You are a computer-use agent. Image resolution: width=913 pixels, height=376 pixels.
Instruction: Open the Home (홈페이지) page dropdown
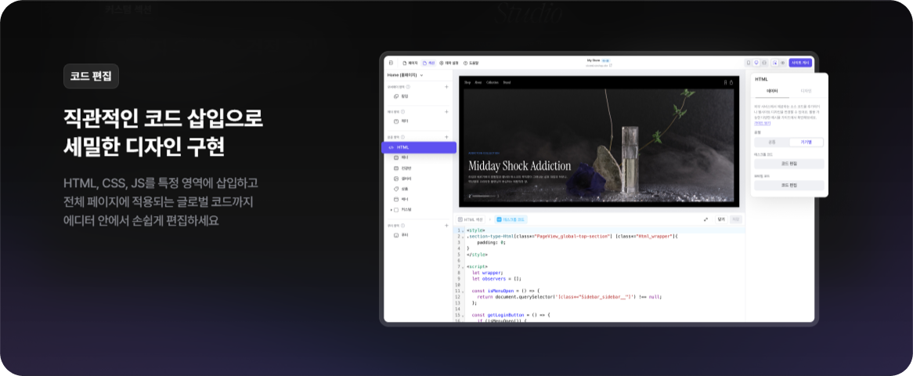(x=405, y=75)
